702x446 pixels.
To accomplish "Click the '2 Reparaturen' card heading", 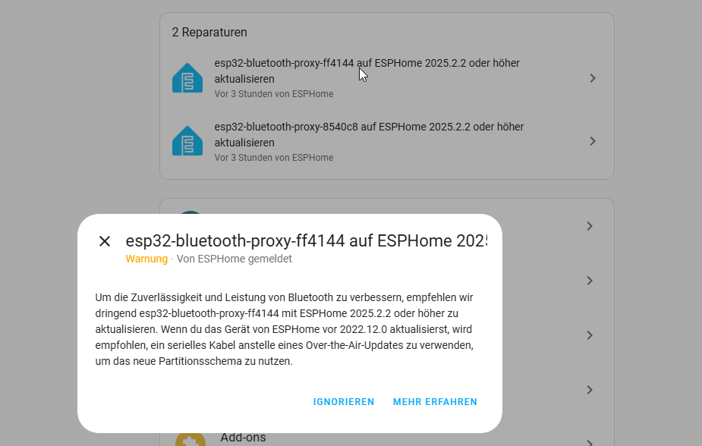I will (209, 33).
